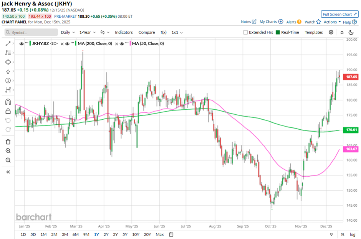Open the Compare menu
Screen dimensions: 361x239
[147, 33]
